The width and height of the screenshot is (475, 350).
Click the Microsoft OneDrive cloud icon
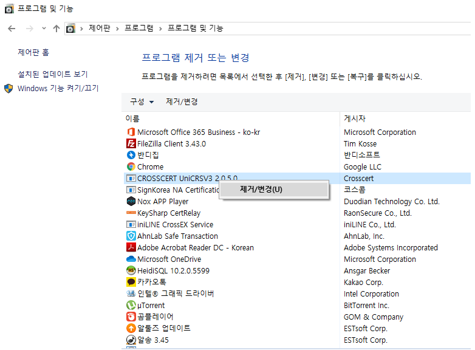[x=131, y=259]
